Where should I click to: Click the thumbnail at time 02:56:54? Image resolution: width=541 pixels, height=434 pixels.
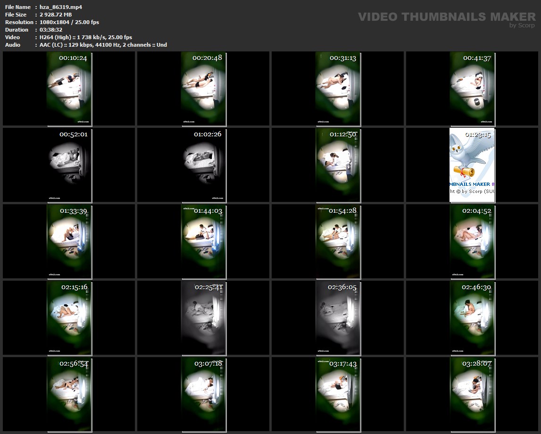69,394
